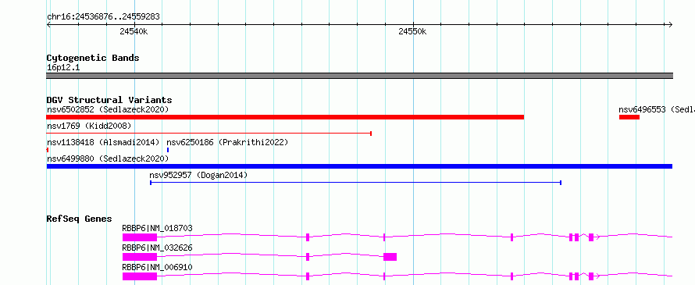Select the thin red nsv1769 variant line
Image resolution: width=695 pixels, height=285 pixels.
[x=208, y=133]
